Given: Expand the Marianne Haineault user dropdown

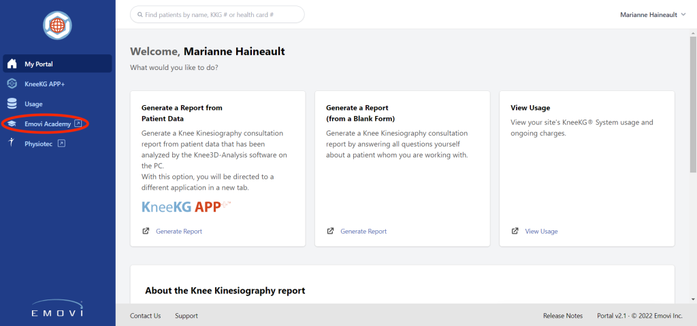Looking at the screenshot, I should point(653,15).
